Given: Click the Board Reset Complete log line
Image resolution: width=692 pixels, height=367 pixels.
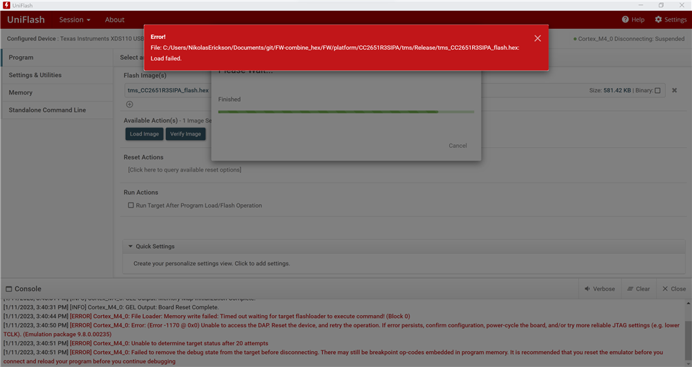Looking at the screenshot, I should pyautogui.click(x=111, y=307).
